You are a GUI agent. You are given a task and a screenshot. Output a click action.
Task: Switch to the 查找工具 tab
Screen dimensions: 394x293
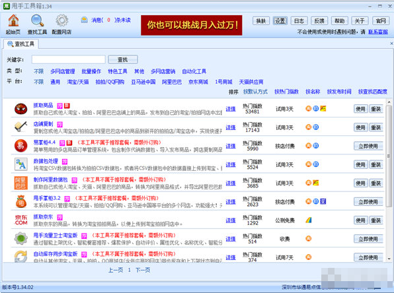tap(21, 44)
